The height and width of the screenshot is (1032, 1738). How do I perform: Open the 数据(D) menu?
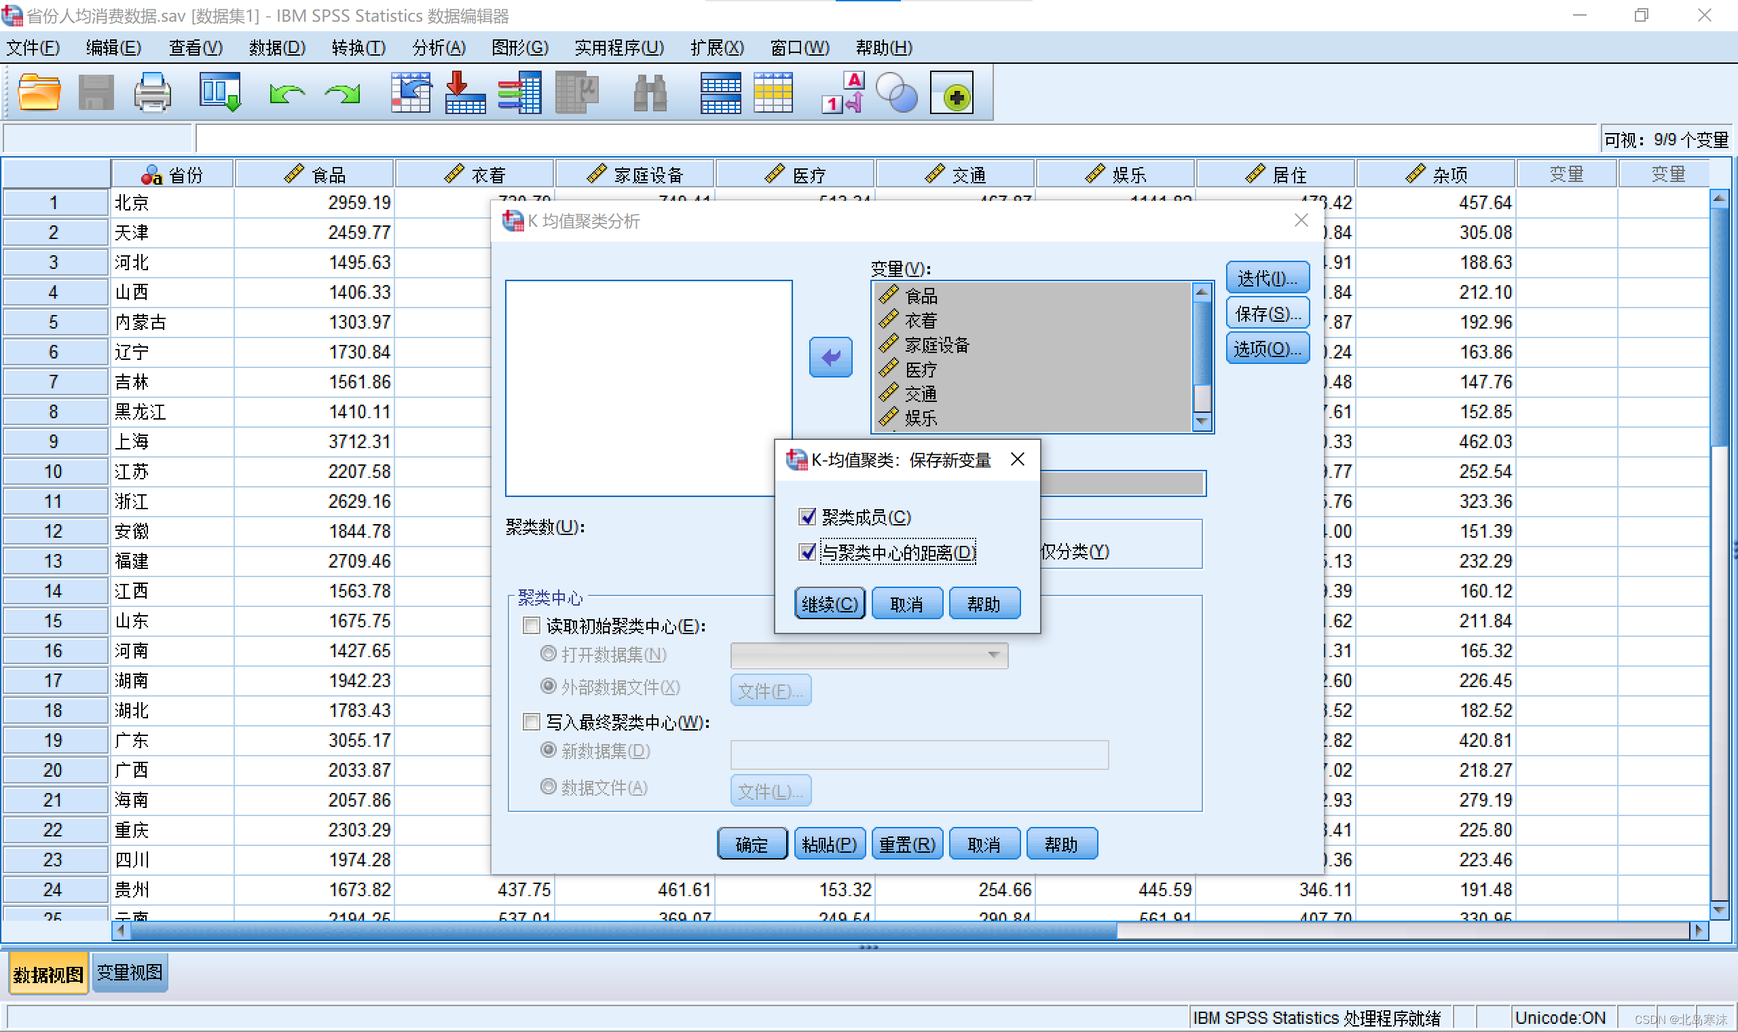coord(278,48)
